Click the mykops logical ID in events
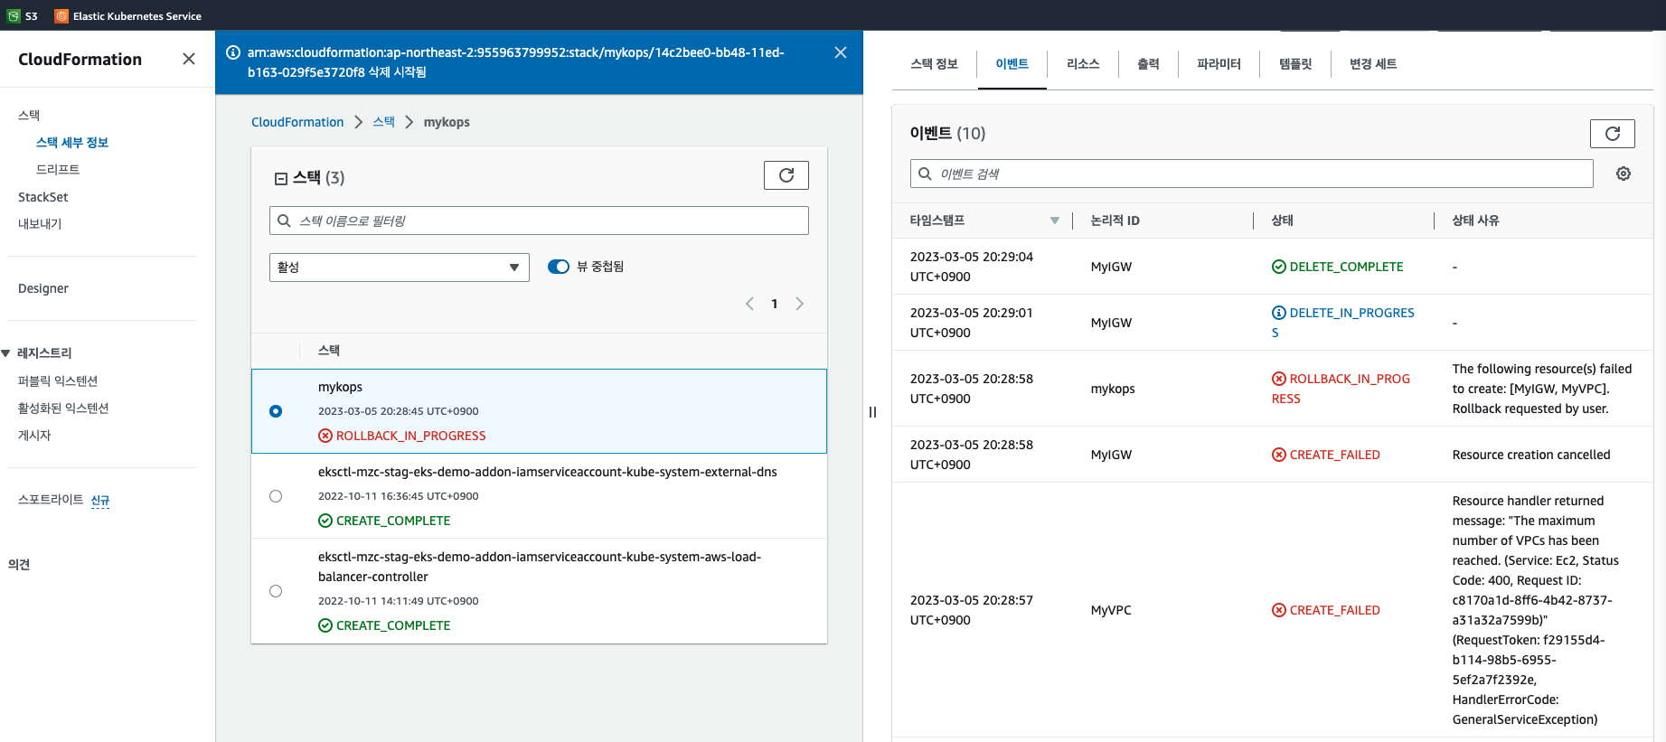 [1113, 389]
